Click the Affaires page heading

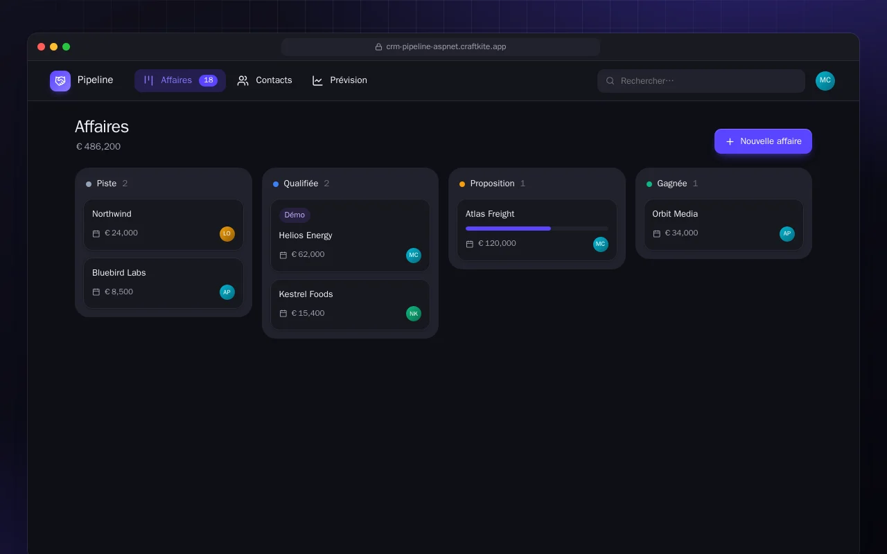point(102,127)
